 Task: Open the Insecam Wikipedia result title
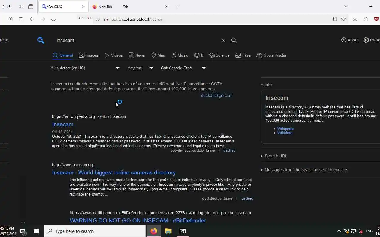click(x=63, y=124)
